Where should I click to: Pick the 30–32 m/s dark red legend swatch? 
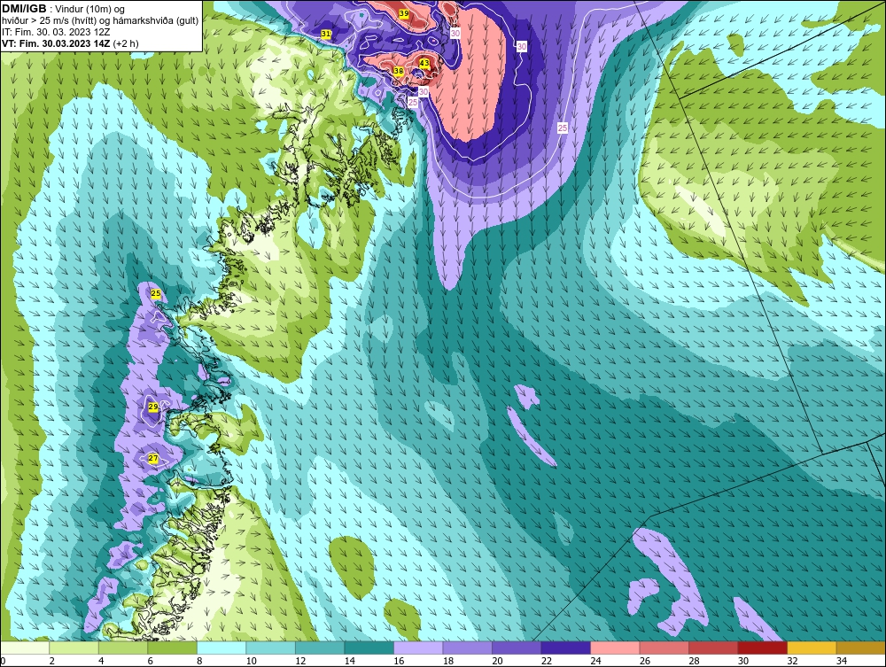coord(762,648)
